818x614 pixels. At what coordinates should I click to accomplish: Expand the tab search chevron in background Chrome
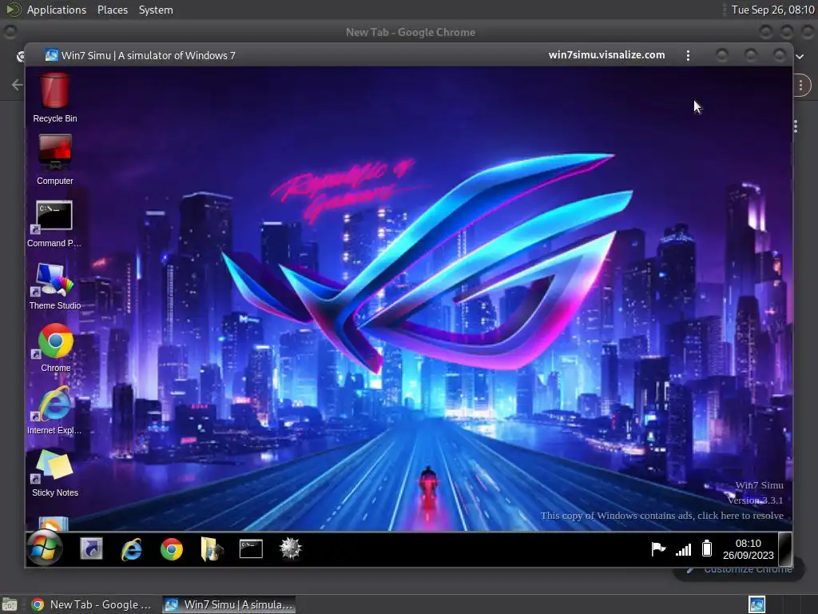(800, 56)
